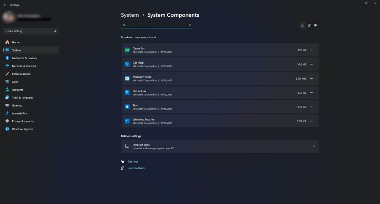Switch to grid view layout
Screen dimensions: 380x204
click(x=309, y=26)
